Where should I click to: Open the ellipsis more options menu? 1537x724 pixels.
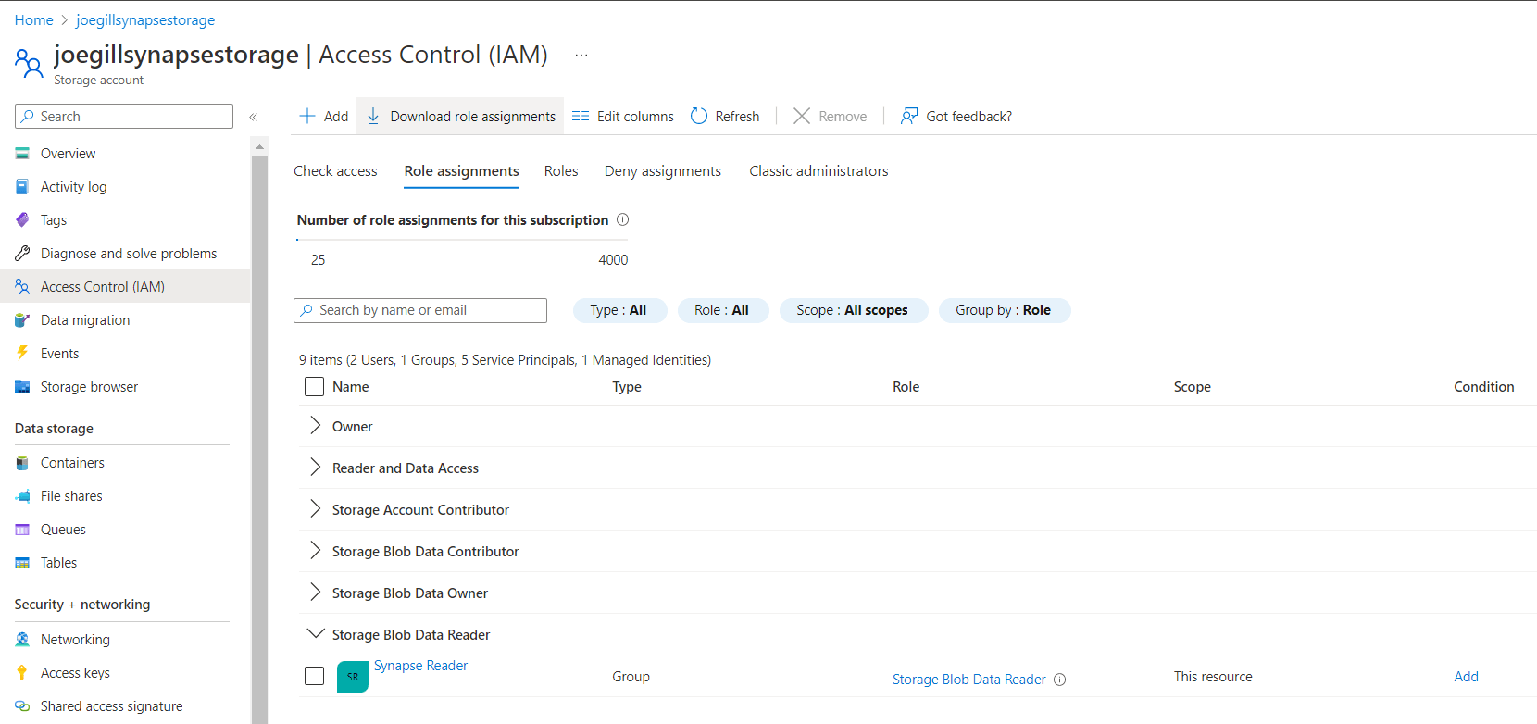point(581,55)
